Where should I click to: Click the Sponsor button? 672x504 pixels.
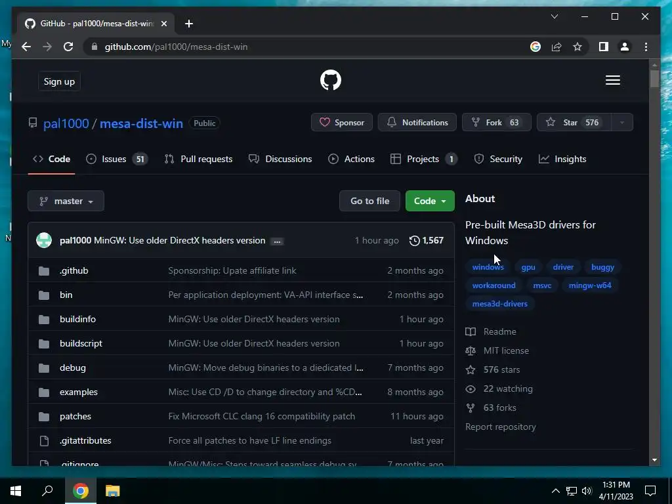tap(341, 123)
